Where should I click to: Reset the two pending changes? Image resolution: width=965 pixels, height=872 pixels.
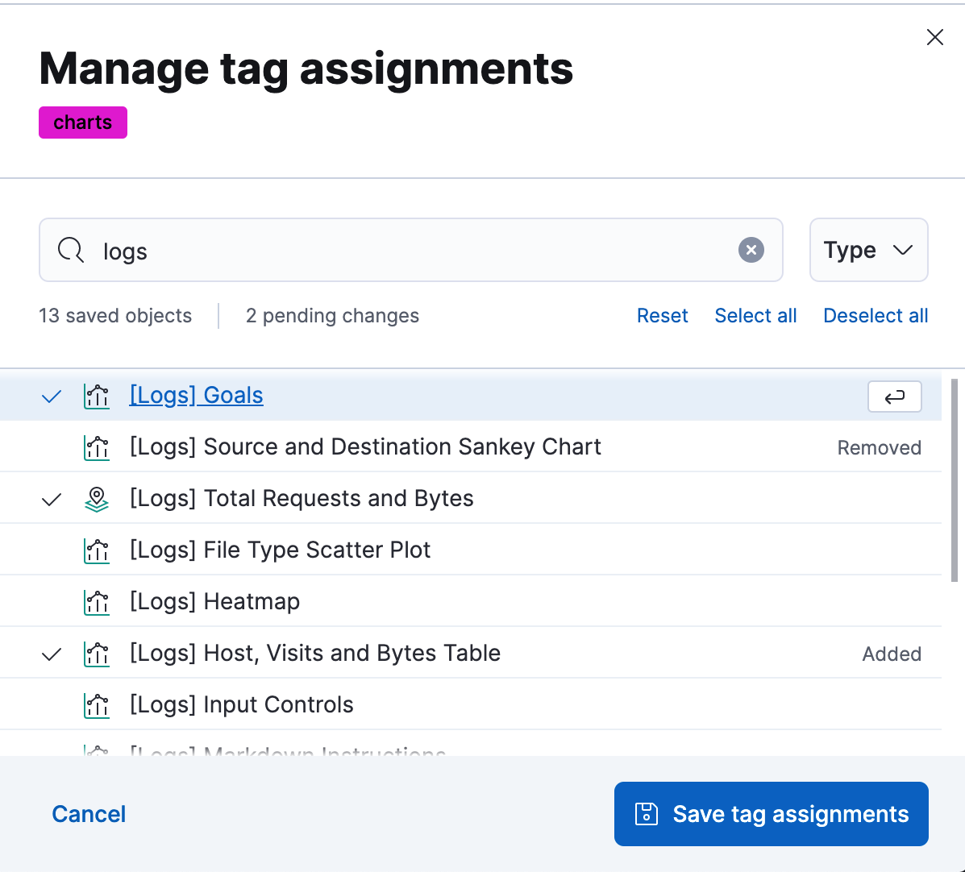click(x=662, y=315)
